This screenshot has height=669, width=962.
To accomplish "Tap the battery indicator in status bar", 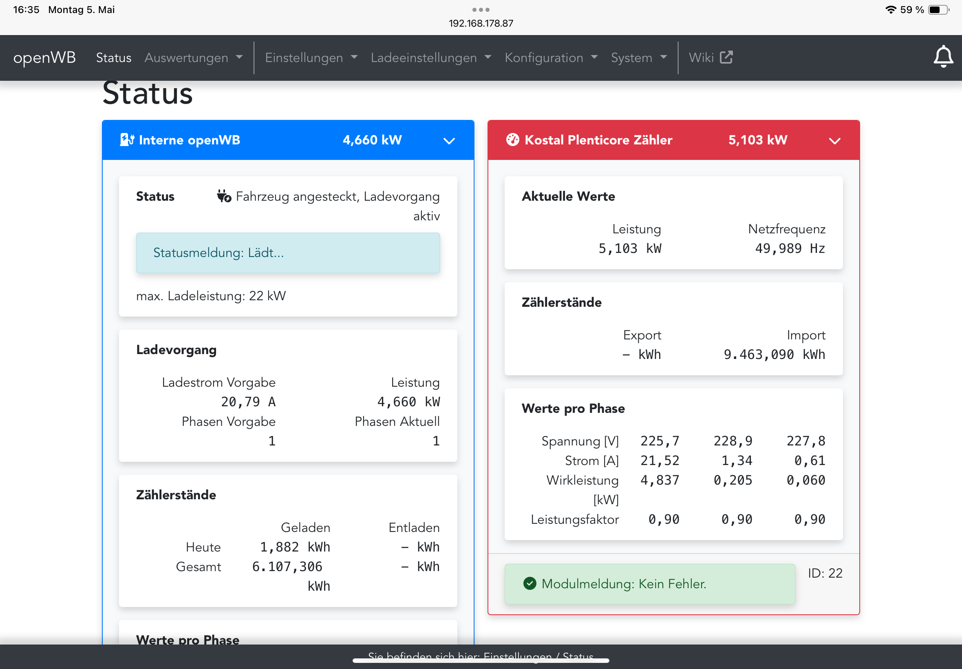I will [x=938, y=10].
